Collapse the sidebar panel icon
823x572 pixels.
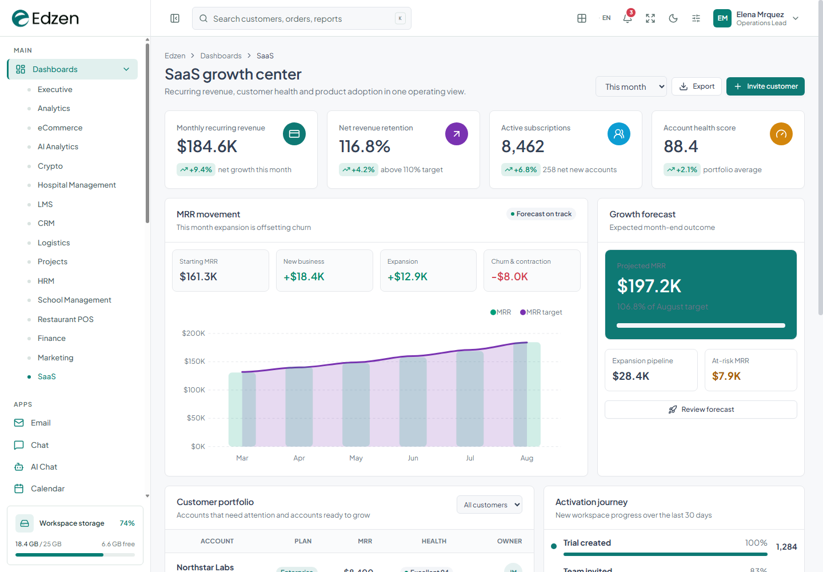175,18
